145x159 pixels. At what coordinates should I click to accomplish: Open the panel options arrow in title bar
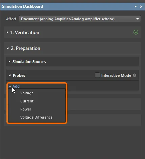(136, 7)
